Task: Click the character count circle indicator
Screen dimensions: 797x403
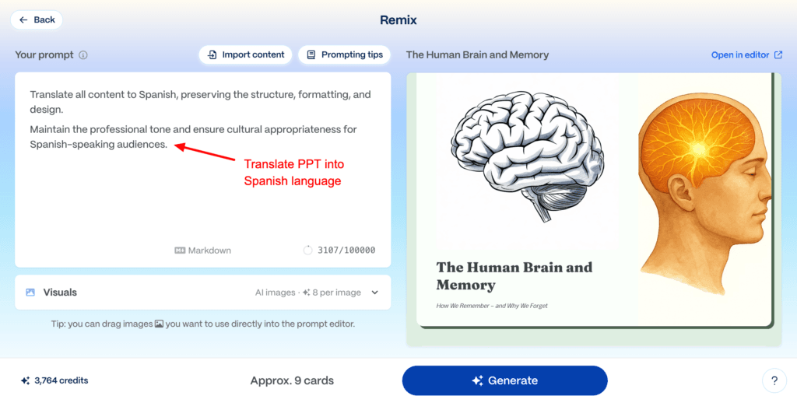Action: tap(307, 250)
